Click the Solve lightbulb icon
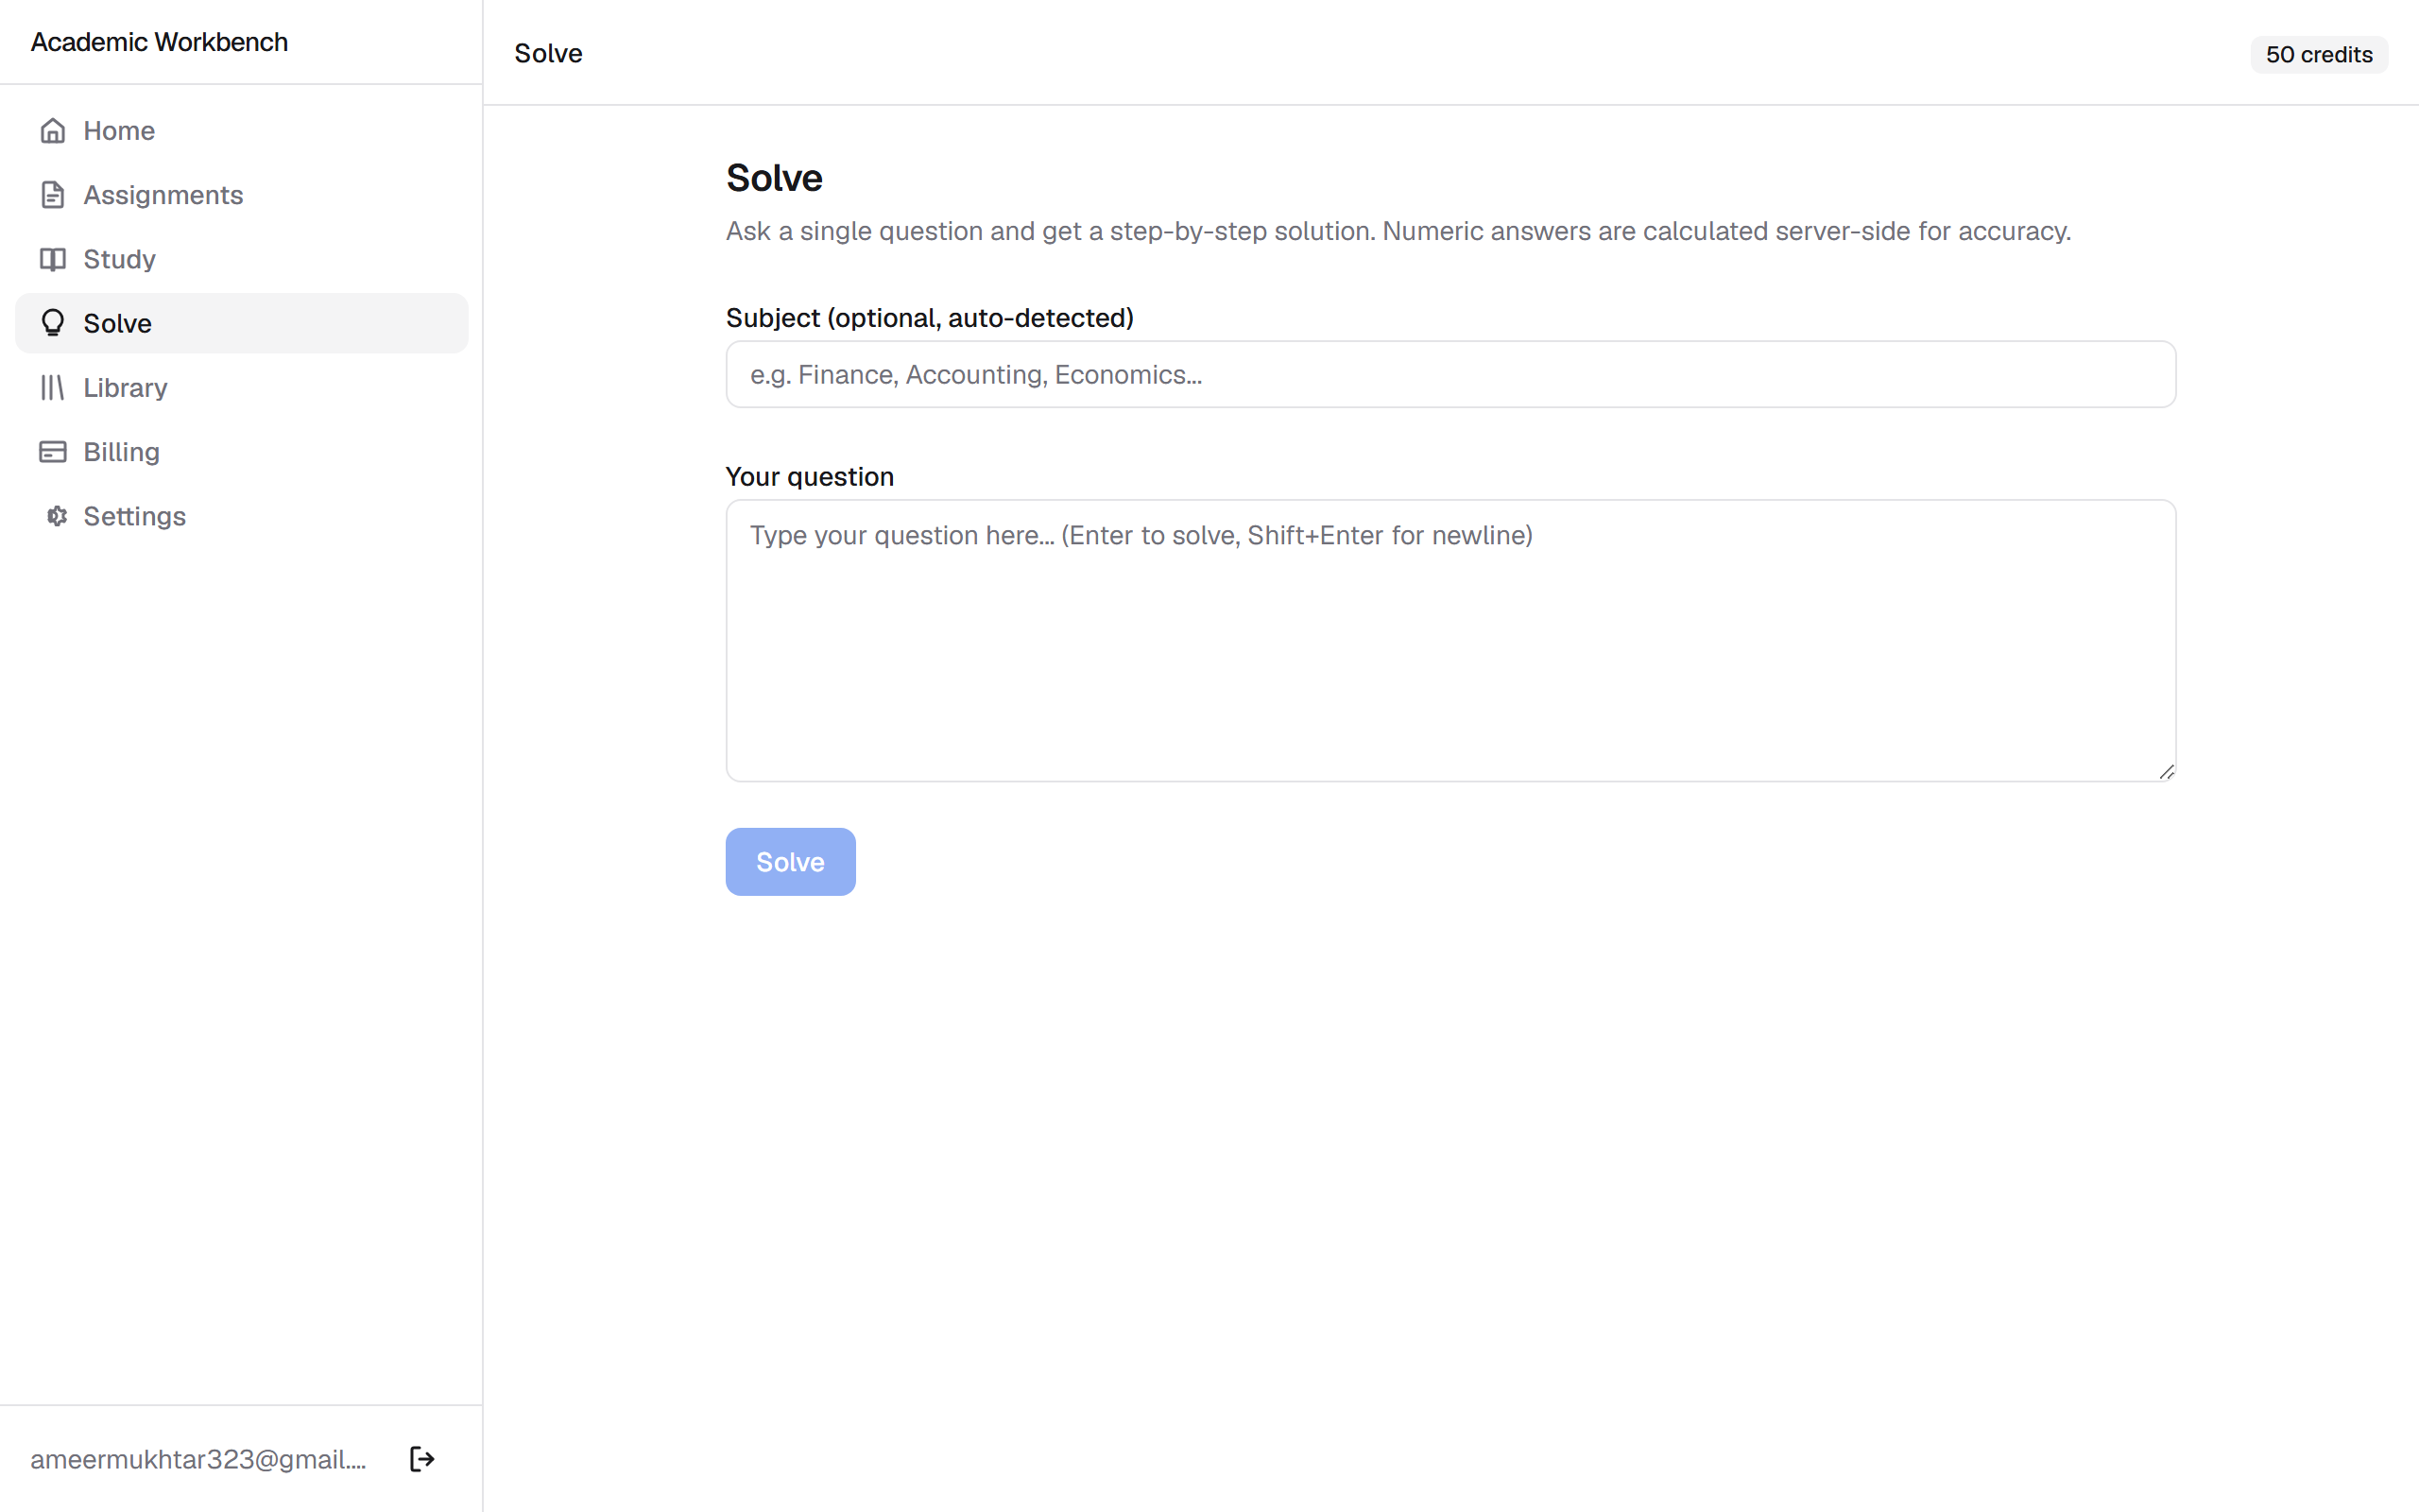 [53, 323]
